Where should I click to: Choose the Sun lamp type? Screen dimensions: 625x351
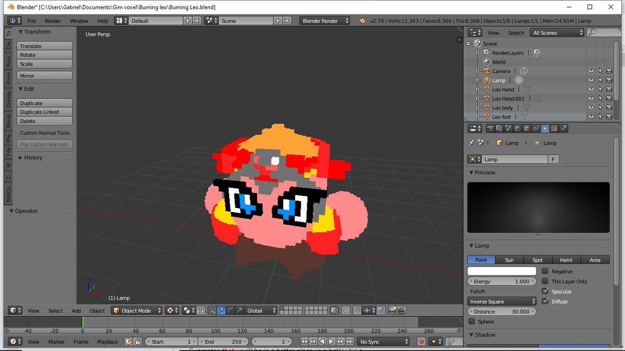click(x=509, y=260)
